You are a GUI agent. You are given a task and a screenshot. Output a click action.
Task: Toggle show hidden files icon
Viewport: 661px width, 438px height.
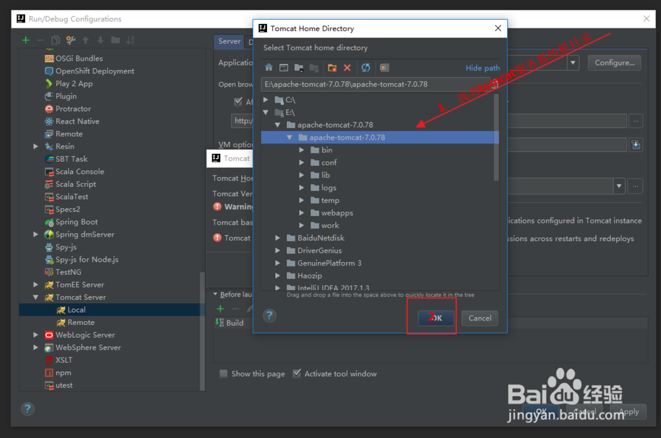tap(385, 67)
